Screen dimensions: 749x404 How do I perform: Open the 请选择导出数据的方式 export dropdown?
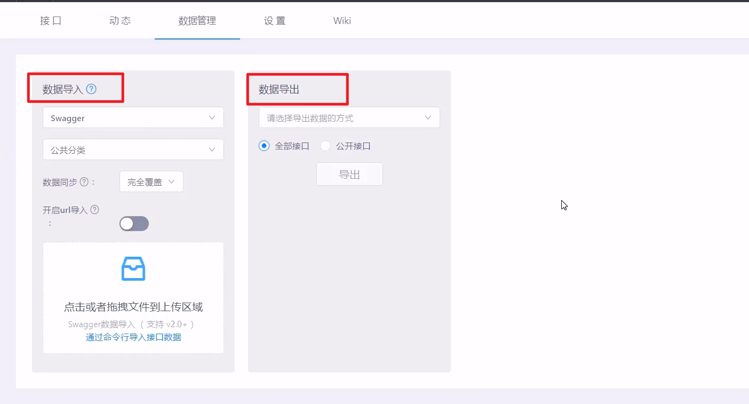tap(349, 118)
